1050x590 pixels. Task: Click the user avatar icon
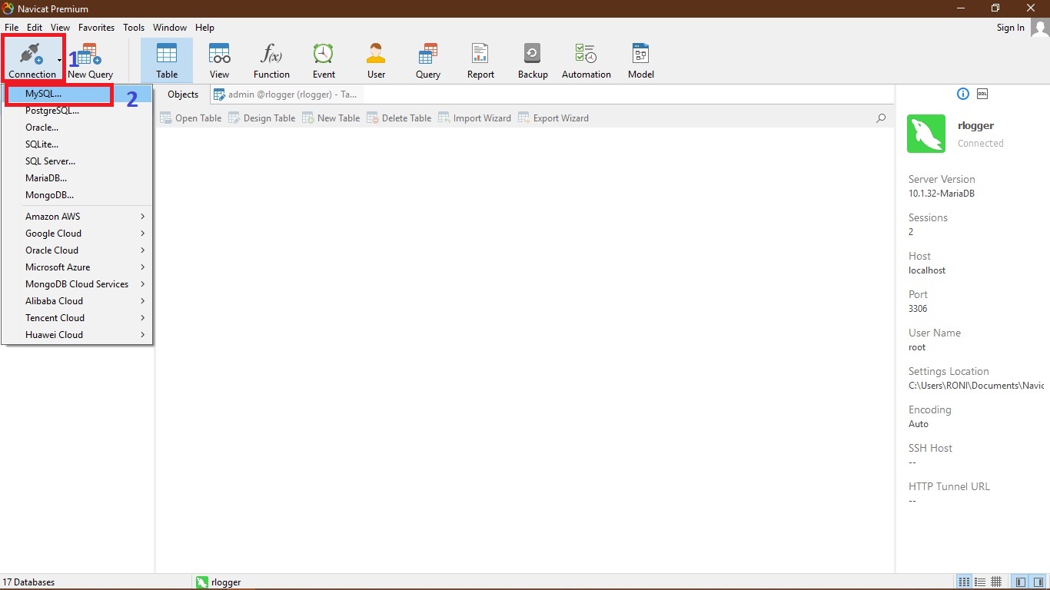coord(1040,28)
